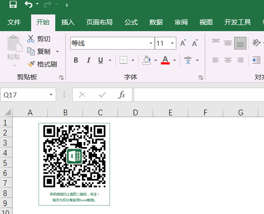The image size is (264, 214).
Task: Open the underline style dropdown arrow
Action: [110, 60]
